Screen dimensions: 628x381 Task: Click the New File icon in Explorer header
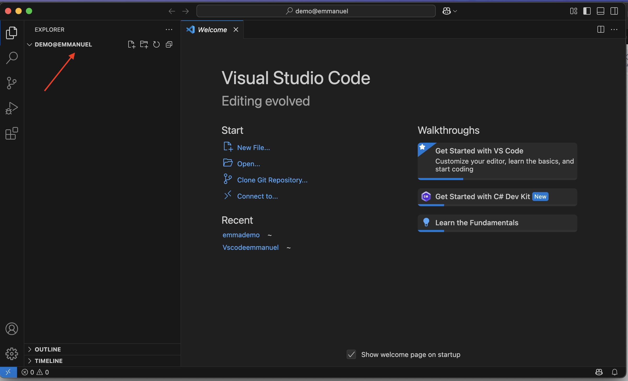[131, 44]
